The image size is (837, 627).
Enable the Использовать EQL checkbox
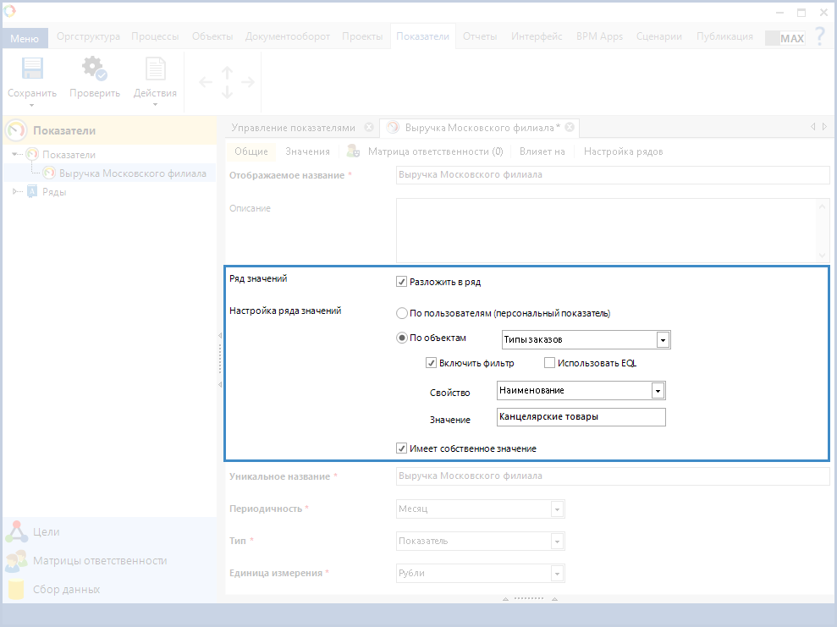[549, 363]
